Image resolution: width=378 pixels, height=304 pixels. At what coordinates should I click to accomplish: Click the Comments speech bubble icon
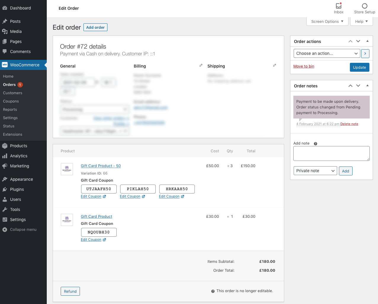coord(5,52)
